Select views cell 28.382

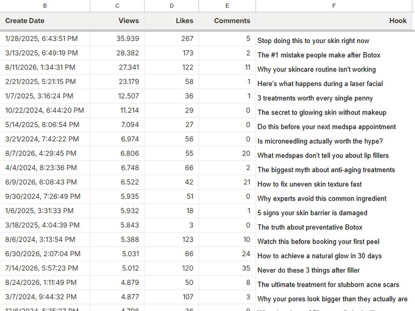(x=117, y=53)
